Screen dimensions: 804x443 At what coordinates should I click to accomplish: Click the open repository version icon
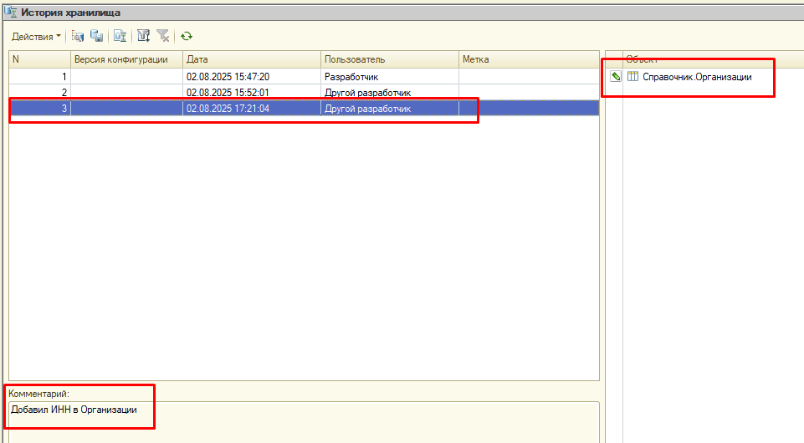point(78,36)
